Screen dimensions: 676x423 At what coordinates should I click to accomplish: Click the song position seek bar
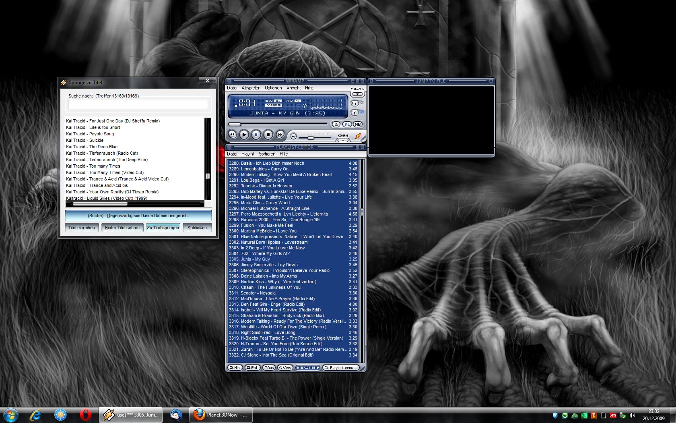(278, 124)
